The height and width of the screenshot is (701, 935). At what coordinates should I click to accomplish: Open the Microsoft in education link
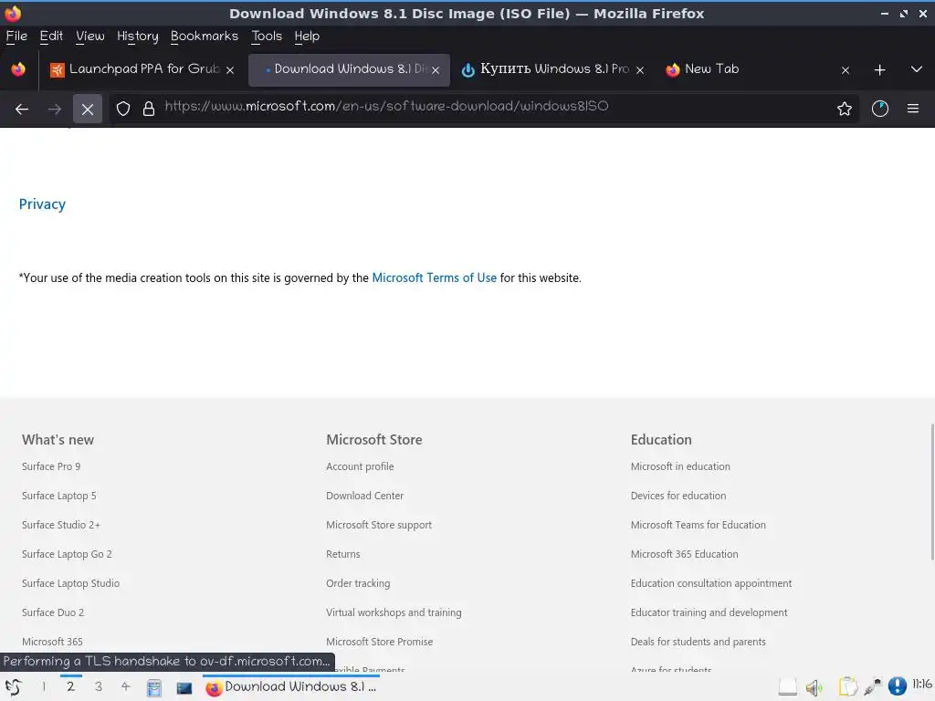click(680, 466)
